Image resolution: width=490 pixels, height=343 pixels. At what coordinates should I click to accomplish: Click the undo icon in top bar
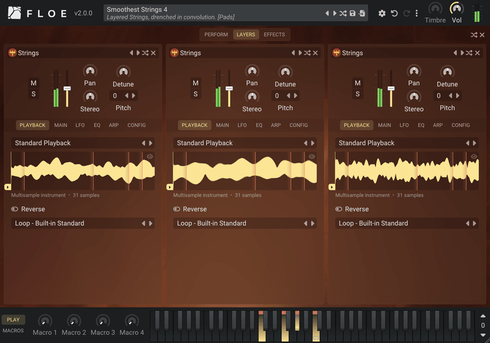394,13
